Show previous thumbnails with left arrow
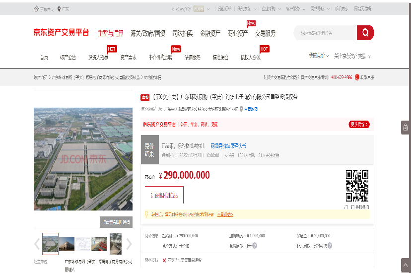411x273 pixels. click(37, 244)
